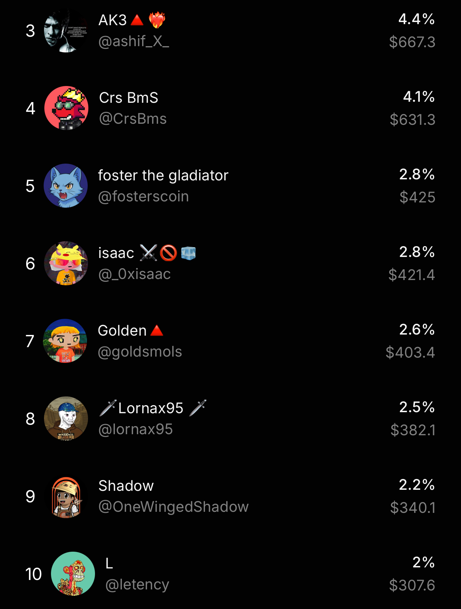Click isaac's pink character avatar
This screenshot has width=461, height=609.
(x=66, y=263)
